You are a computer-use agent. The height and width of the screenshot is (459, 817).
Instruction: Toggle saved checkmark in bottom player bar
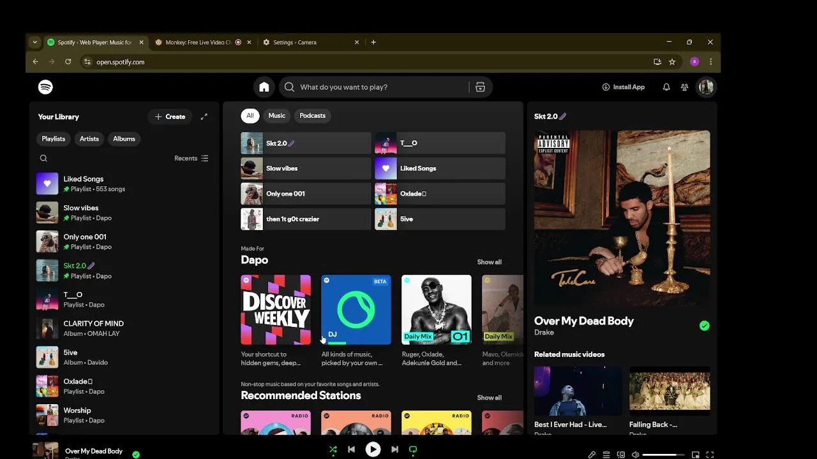[x=136, y=455]
